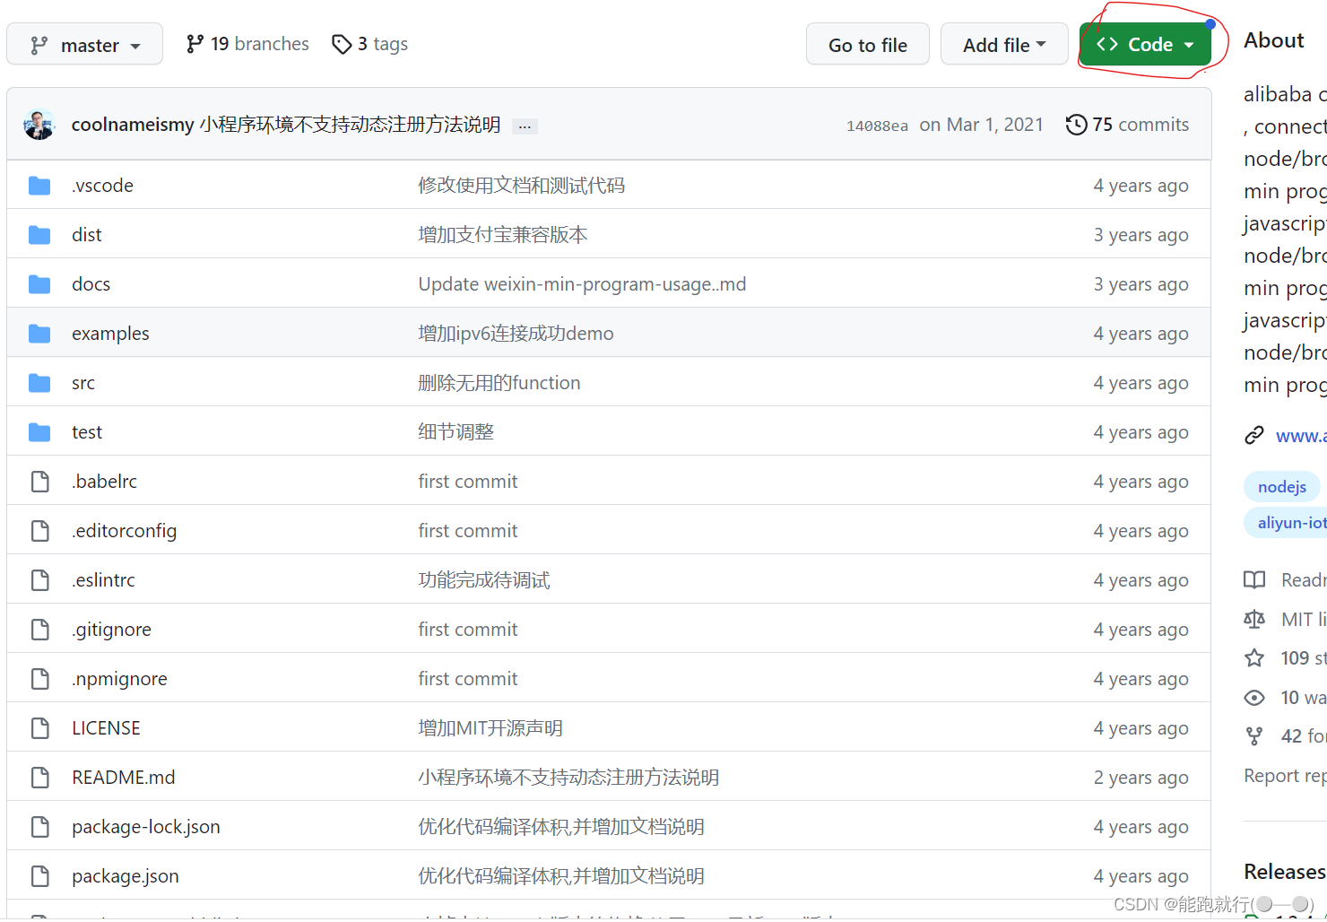Click the Go to file button
Screen dimensions: 1327x922
[866, 43]
